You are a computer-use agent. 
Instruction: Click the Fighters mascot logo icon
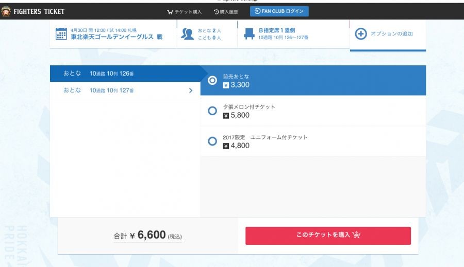6,11
